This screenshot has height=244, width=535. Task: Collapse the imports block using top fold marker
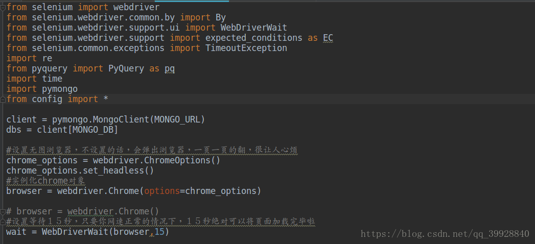point(3,7)
